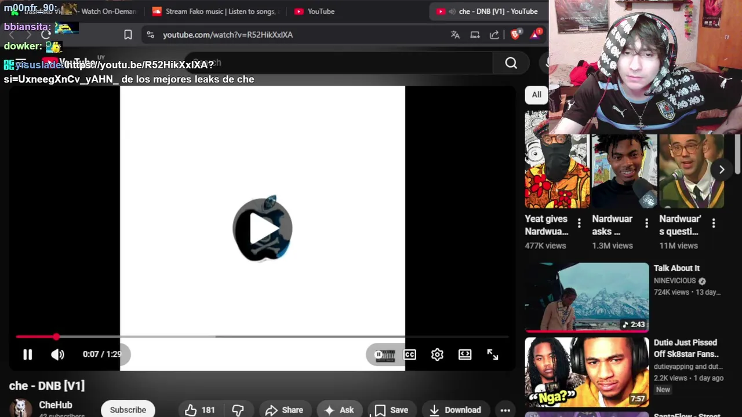
Task: Open the CheHub channel name link
Action: (x=56, y=405)
